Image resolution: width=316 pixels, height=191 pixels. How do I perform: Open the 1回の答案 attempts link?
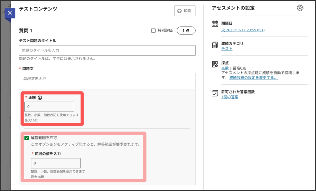[230, 97]
